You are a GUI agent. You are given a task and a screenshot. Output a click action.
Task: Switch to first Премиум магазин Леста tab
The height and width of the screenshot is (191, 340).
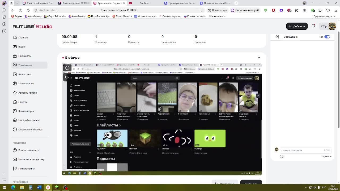180,3
